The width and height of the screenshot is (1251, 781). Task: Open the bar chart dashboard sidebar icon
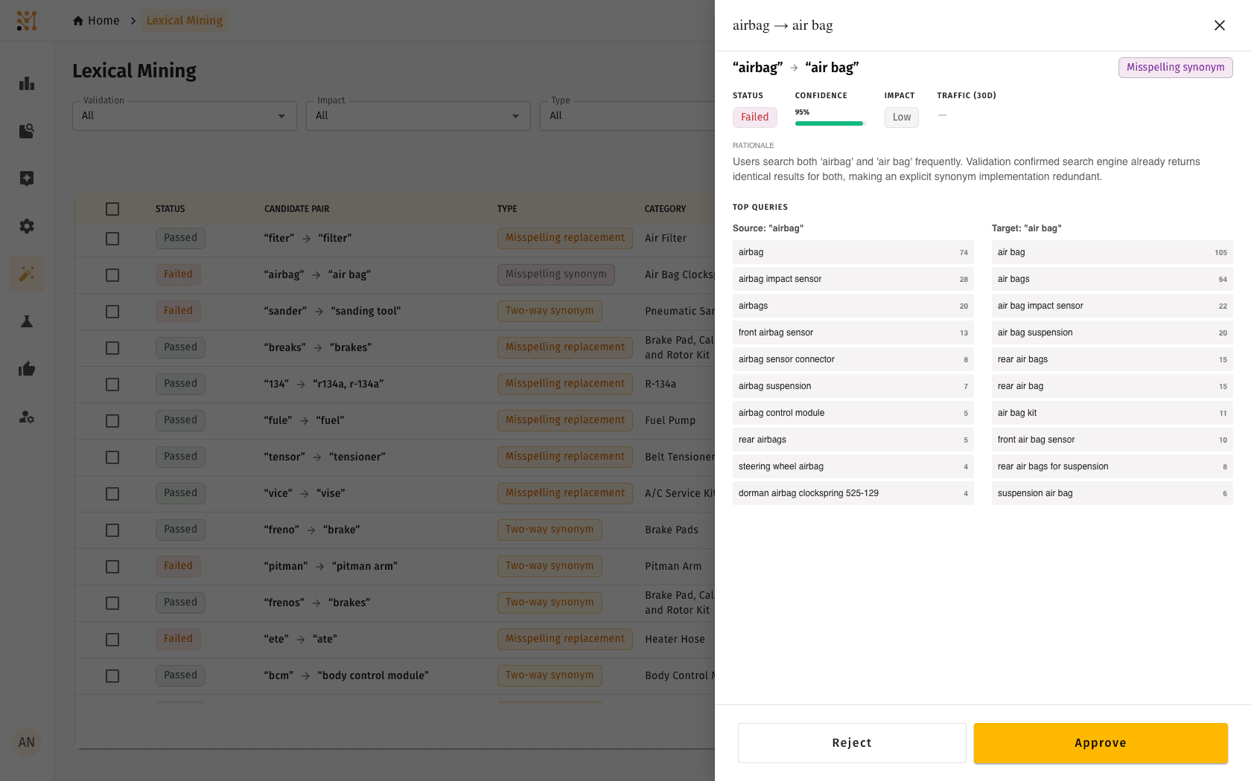(27, 83)
